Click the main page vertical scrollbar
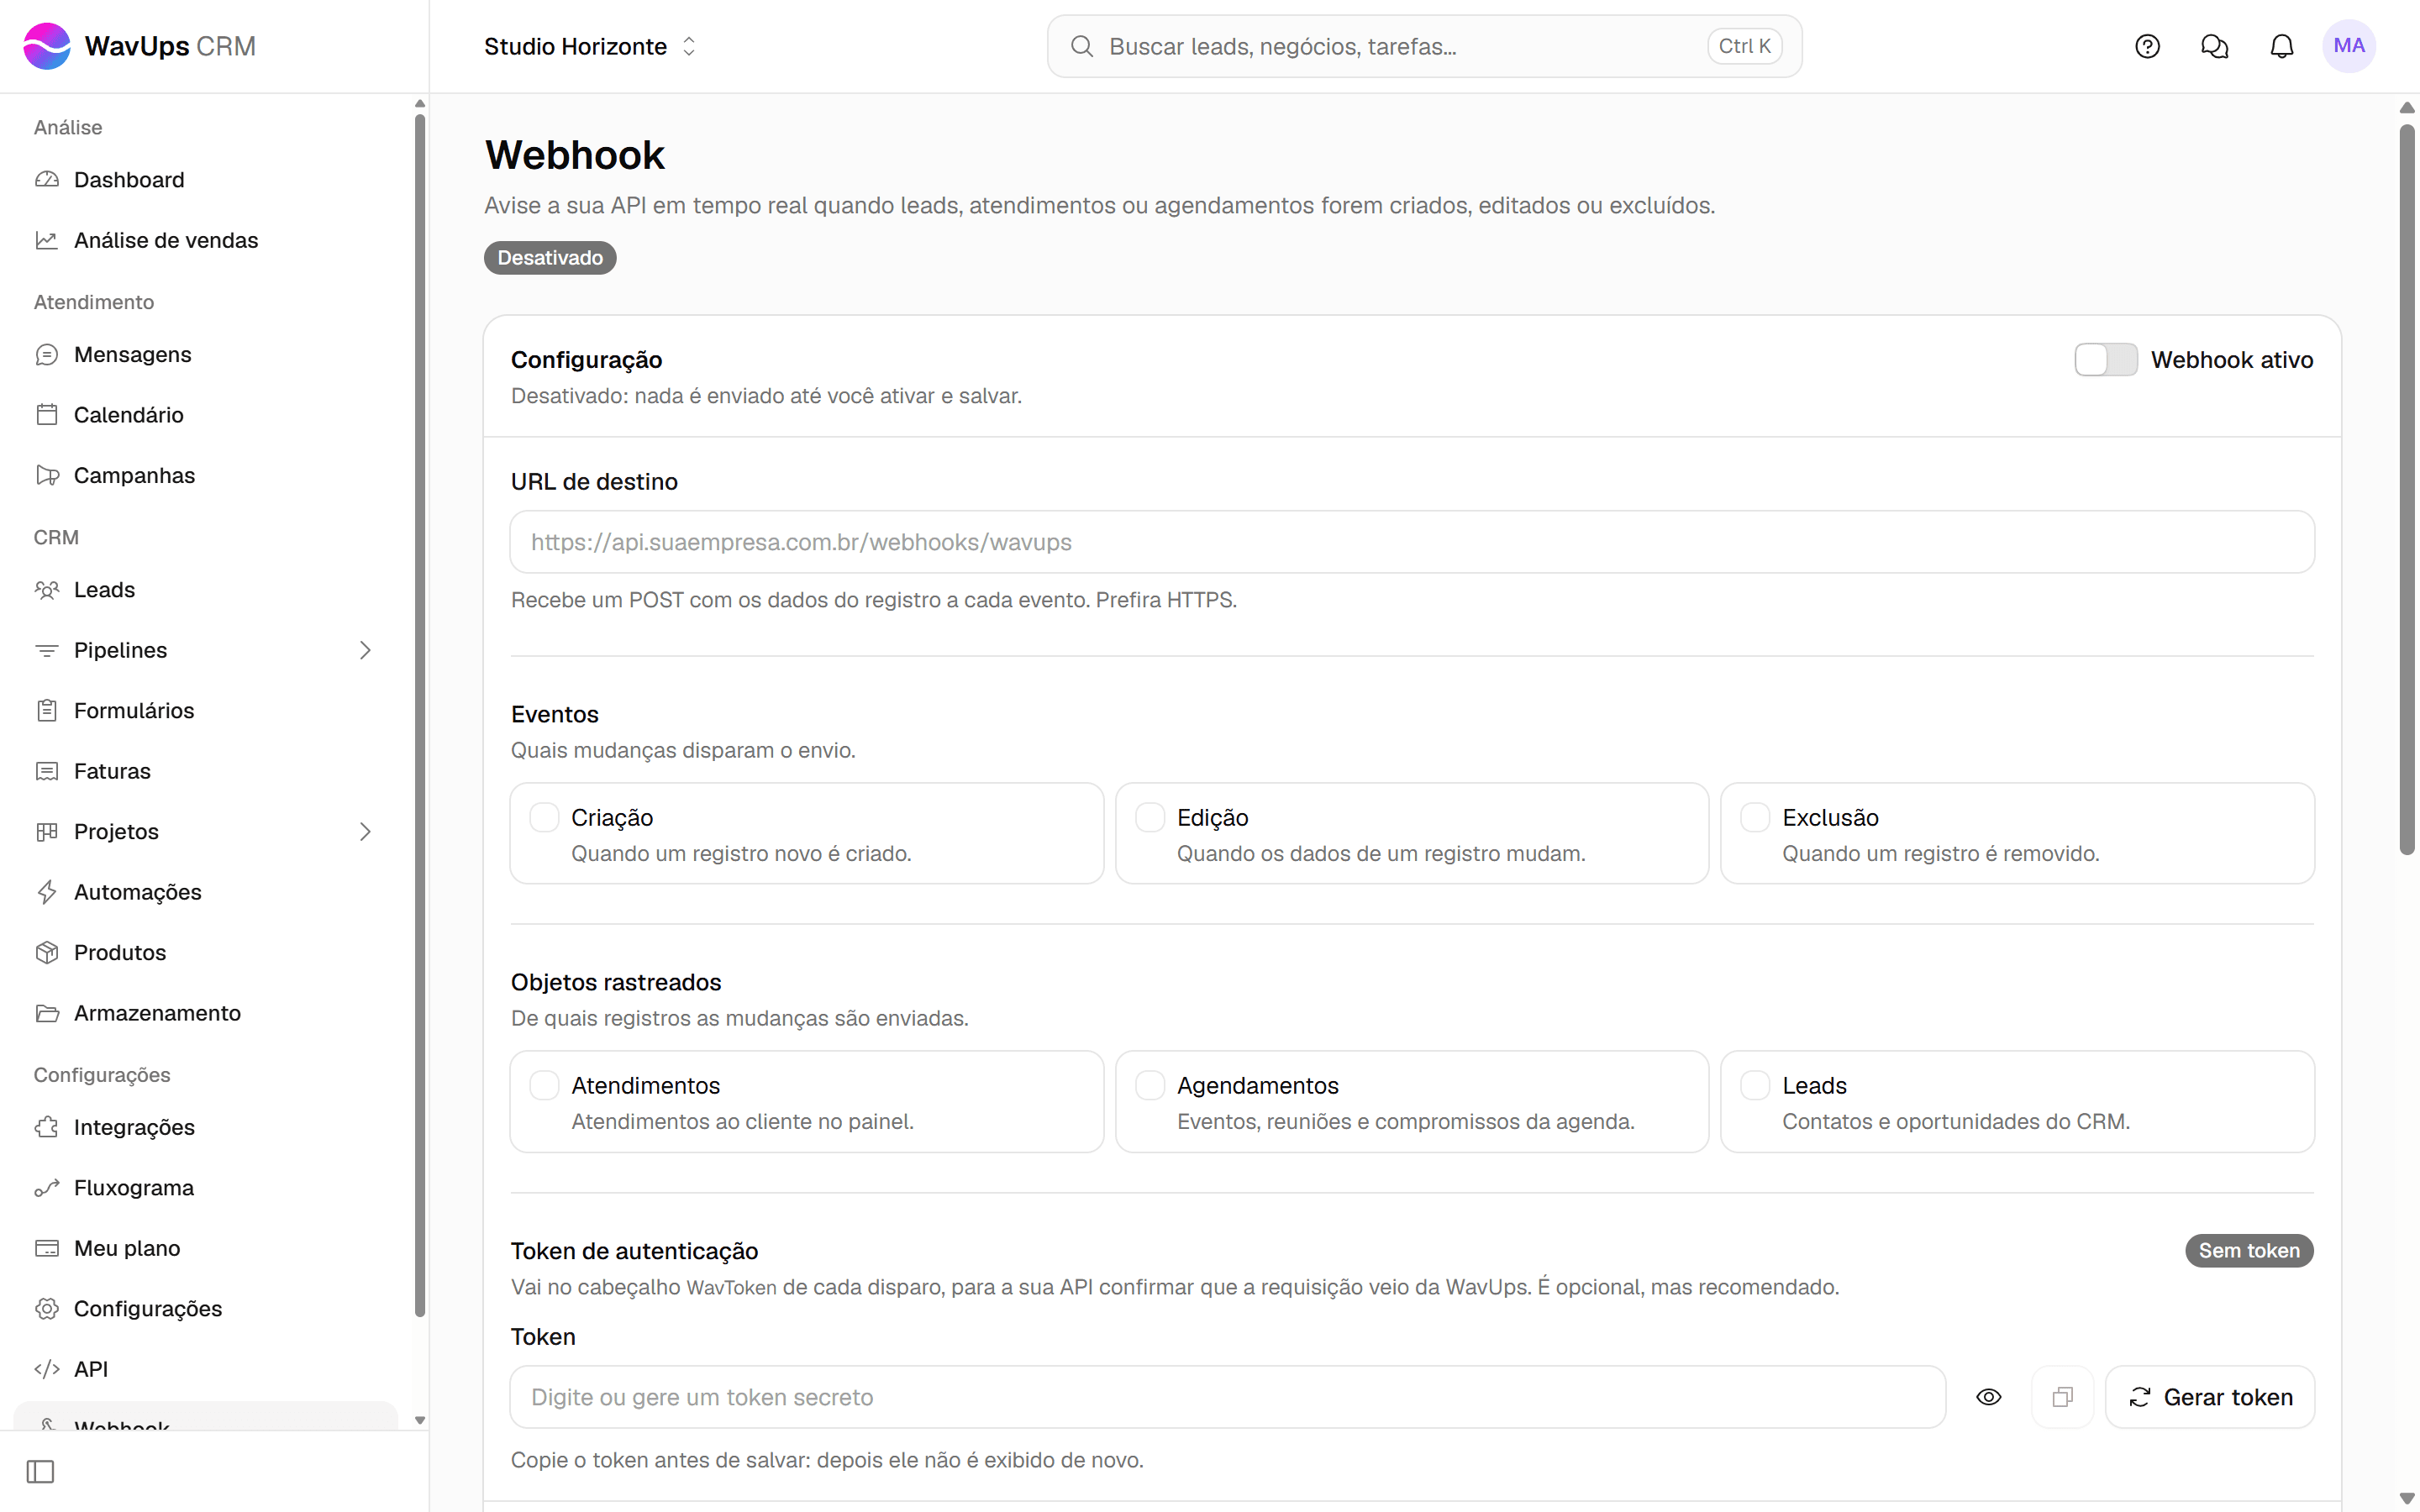Image resolution: width=2420 pixels, height=1512 pixels. click(x=2408, y=490)
